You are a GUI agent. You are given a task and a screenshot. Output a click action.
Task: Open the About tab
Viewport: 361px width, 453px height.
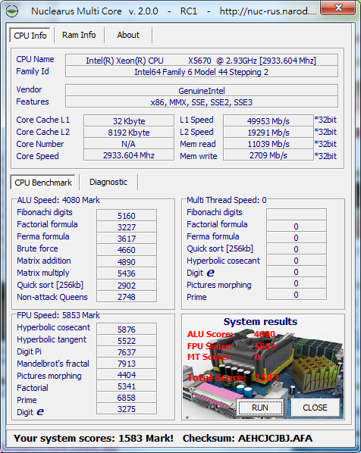128,35
